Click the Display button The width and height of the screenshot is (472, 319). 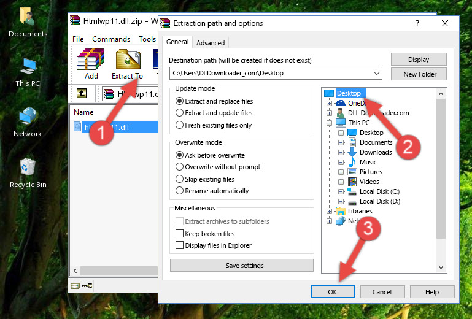[x=419, y=60]
